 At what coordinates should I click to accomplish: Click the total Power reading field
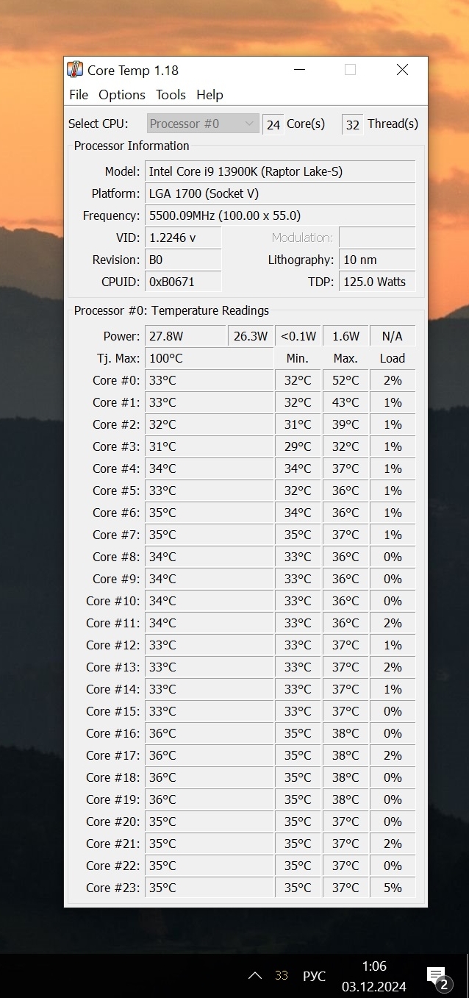[185, 336]
